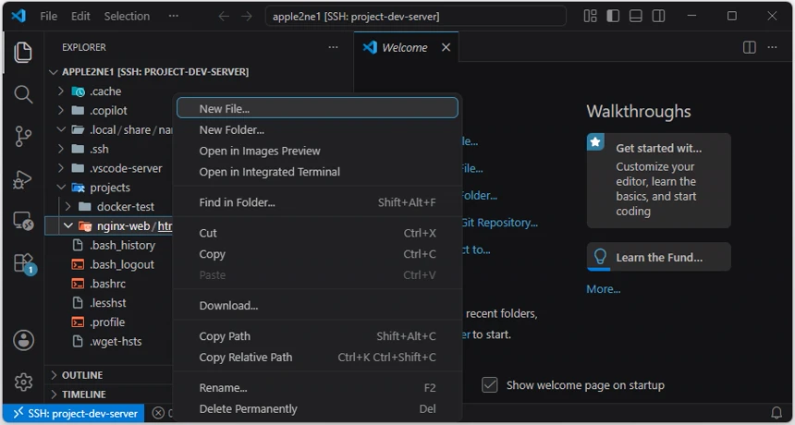This screenshot has height=425, width=795.
Task: Switch to the Welcome tab
Action: tap(405, 47)
